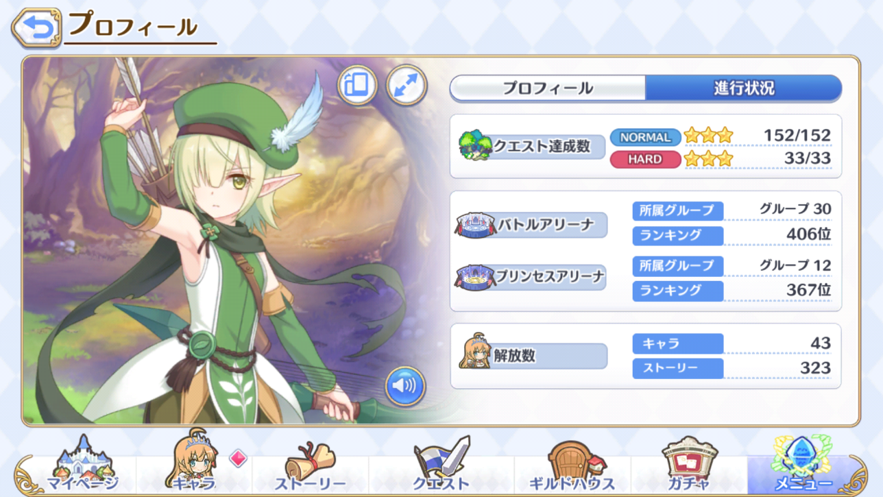Open the ガチャ icon
Image resolution: width=883 pixels, height=497 pixels.
click(x=688, y=465)
